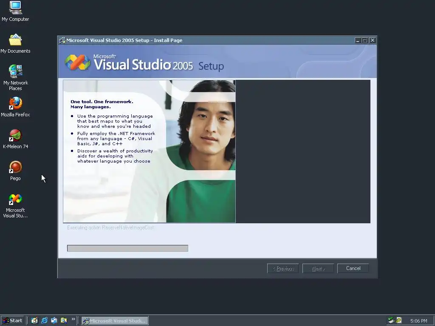Screen dimensions: 435x326
Task: Click the man's photo in the banner
Action: (x=201, y=151)
